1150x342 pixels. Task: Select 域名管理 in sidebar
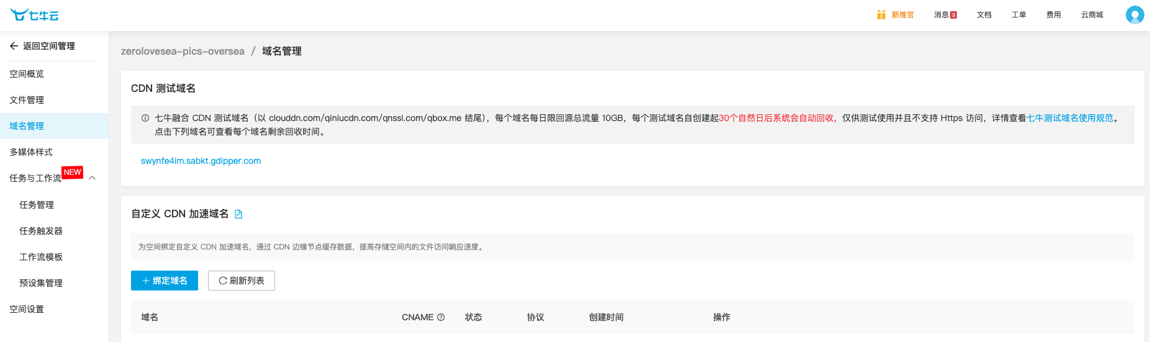[54, 126]
